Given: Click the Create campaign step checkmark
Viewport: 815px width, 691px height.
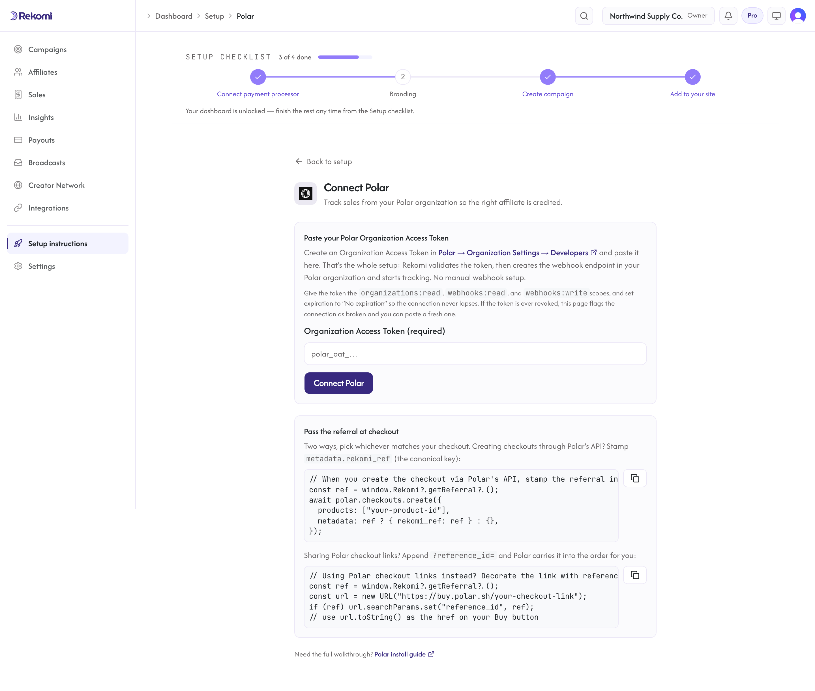Looking at the screenshot, I should coord(548,77).
